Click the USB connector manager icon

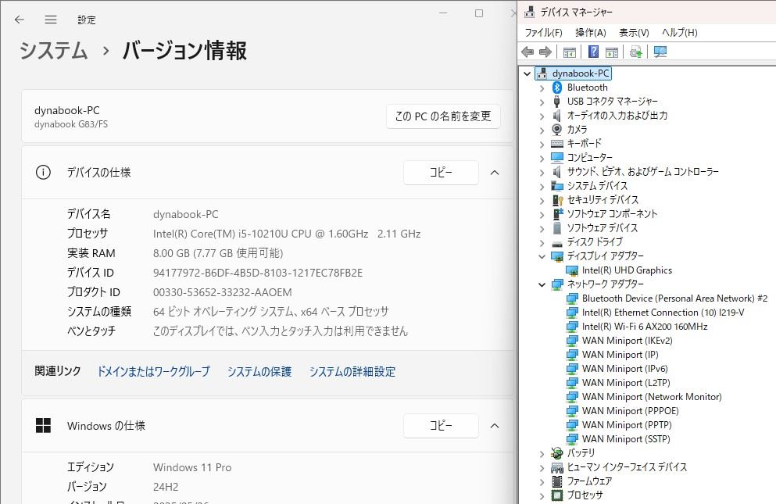tap(556, 102)
